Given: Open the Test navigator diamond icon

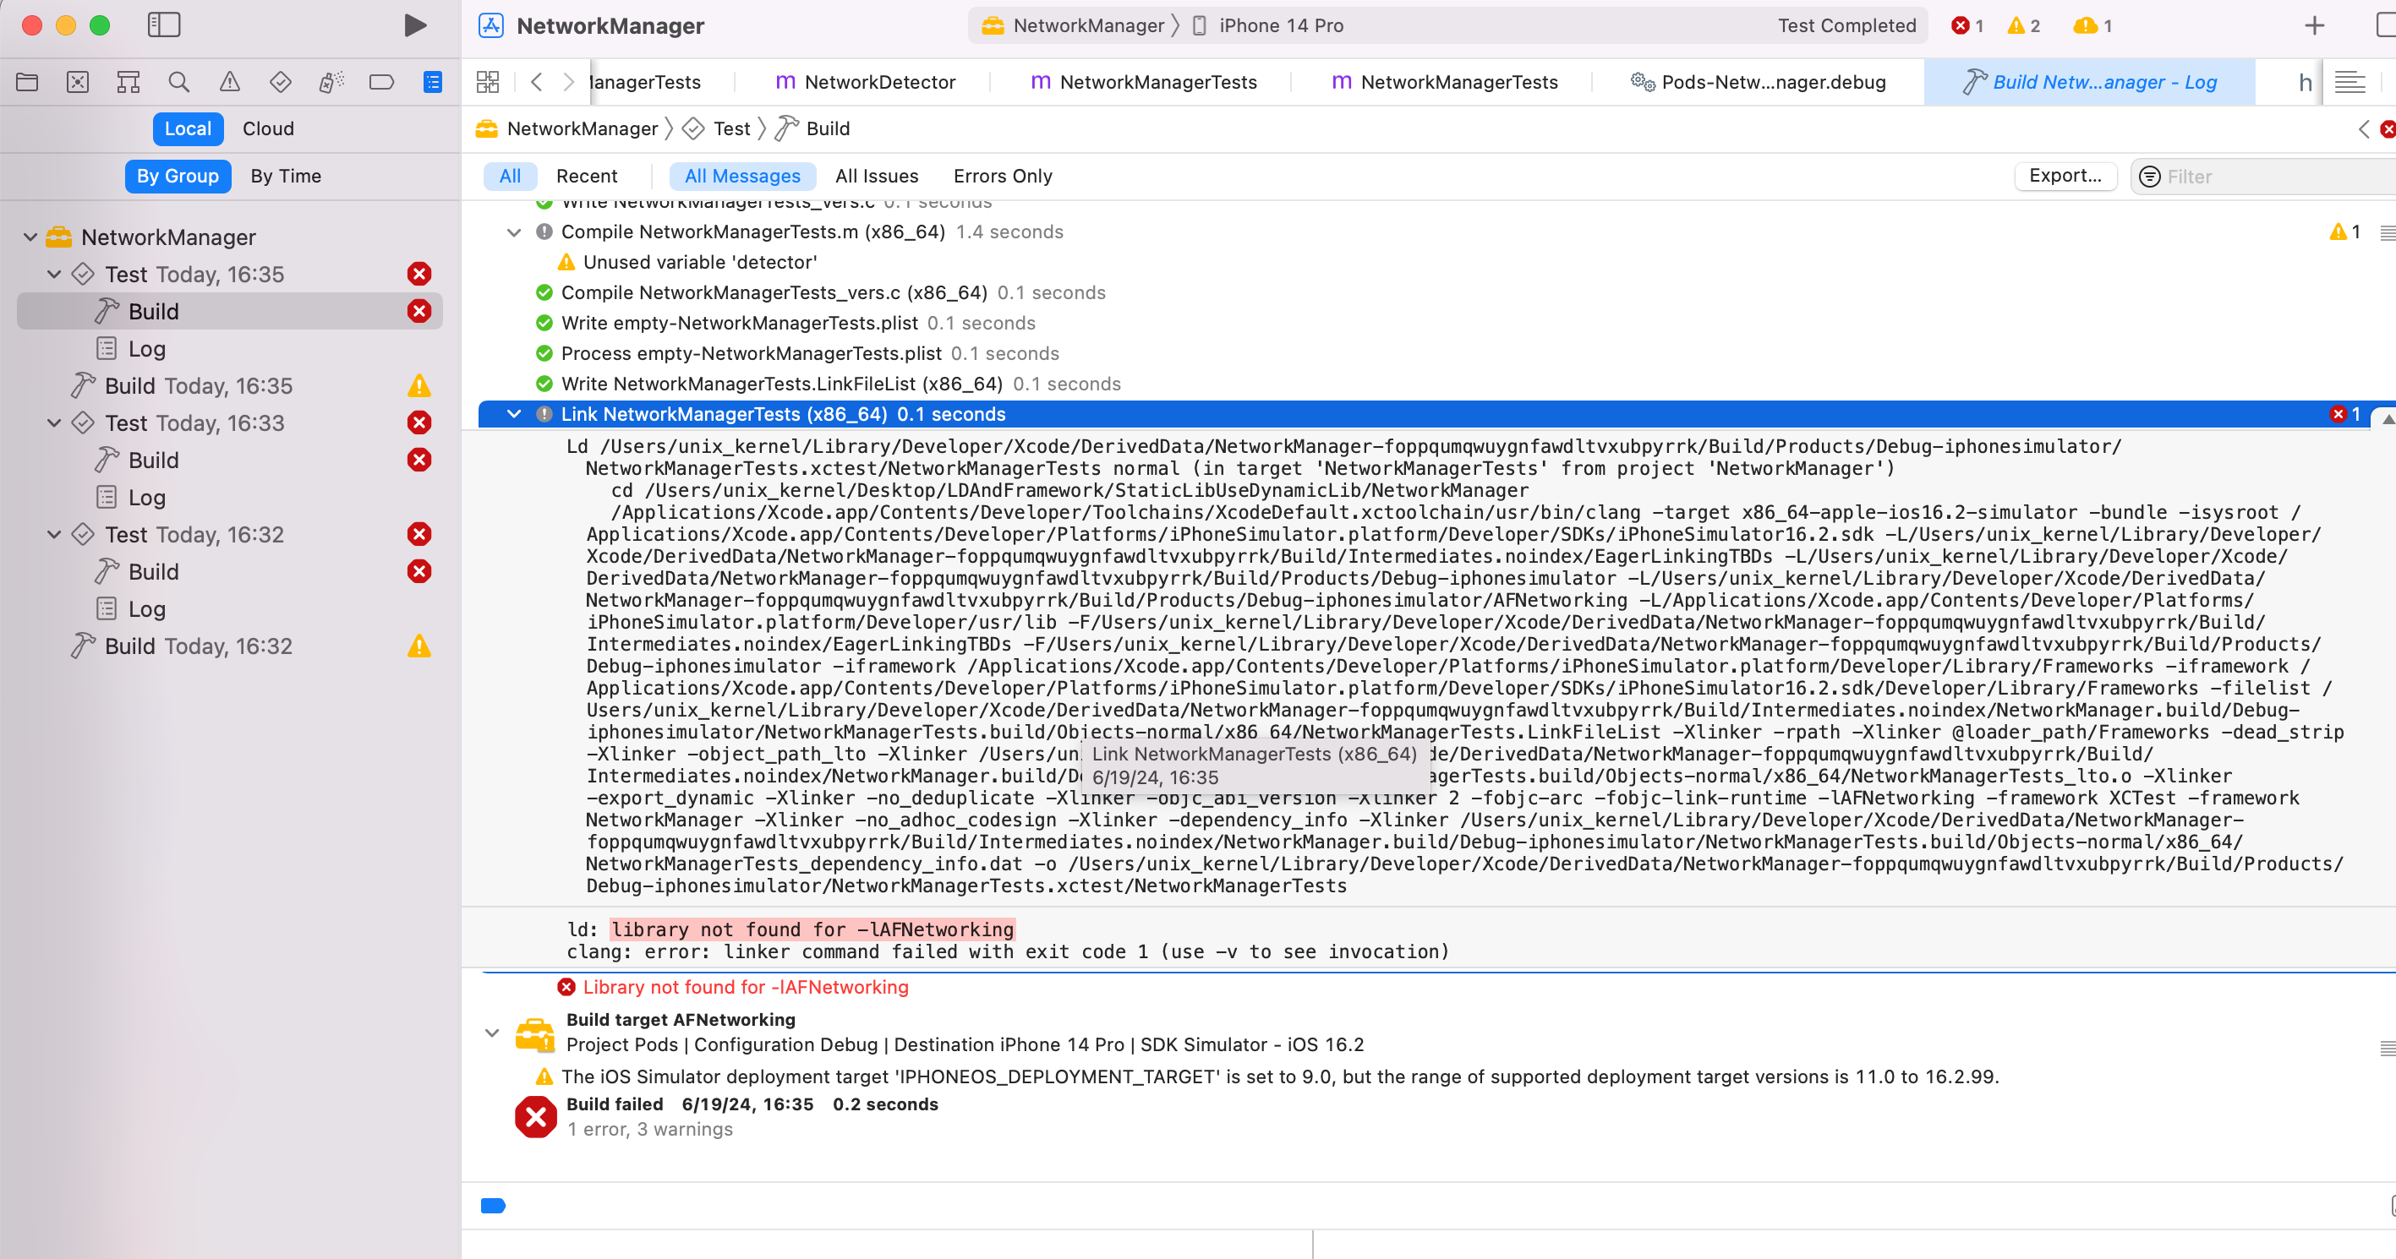Looking at the screenshot, I should pyautogui.click(x=280, y=82).
